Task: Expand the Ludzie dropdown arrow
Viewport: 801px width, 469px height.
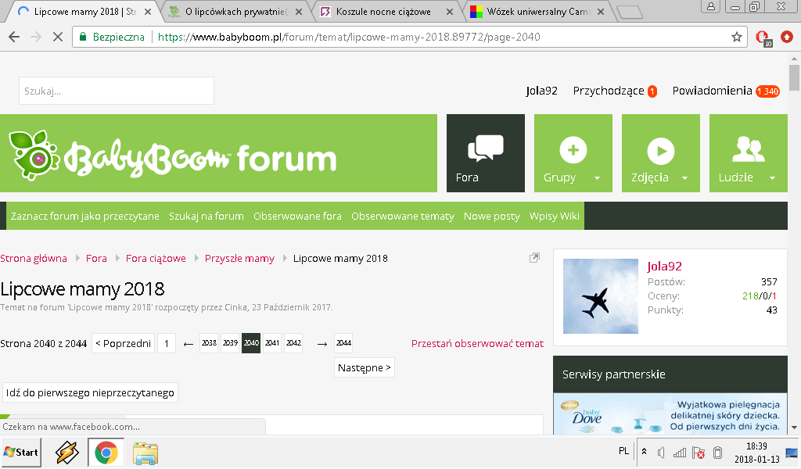Action: tap(773, 178)
